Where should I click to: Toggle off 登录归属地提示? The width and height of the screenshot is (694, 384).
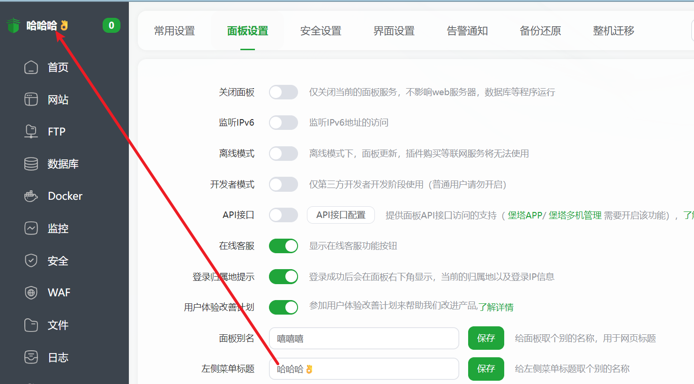click(x=283, y=276)
